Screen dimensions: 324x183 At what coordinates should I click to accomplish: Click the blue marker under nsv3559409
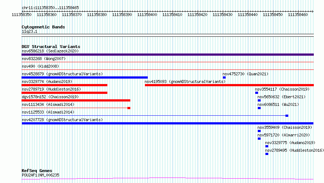[x=259, y=131]
